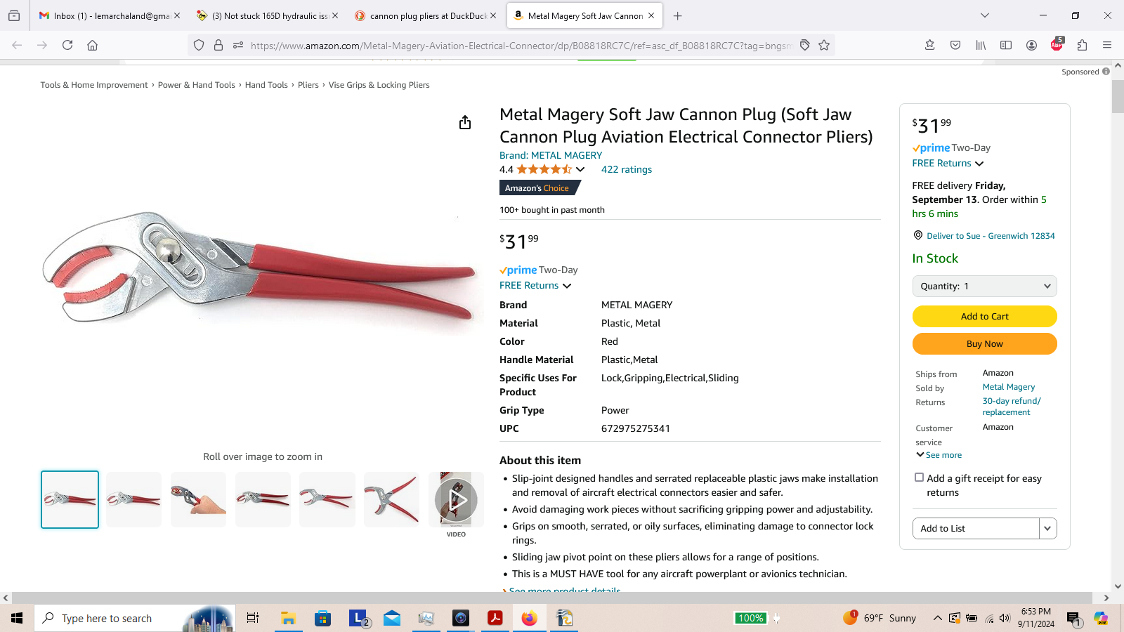Open the 422 ratings link
The width and height of the screenshot is (1124, 632).
point(627,169)
